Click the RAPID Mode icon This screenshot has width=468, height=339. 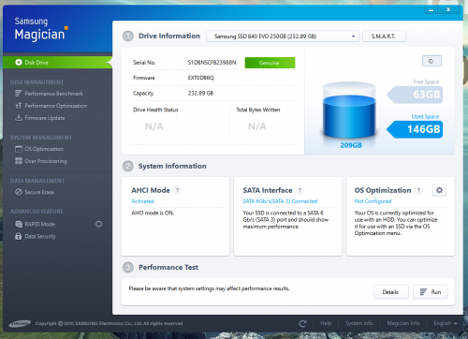tap(19, 224)
